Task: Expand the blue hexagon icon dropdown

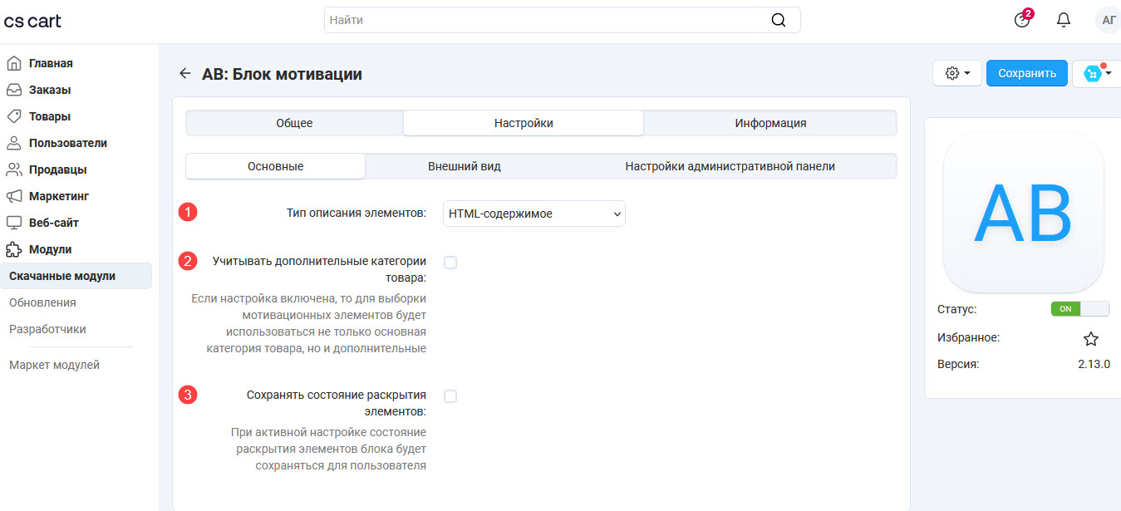Action: tap(1097, 73)
